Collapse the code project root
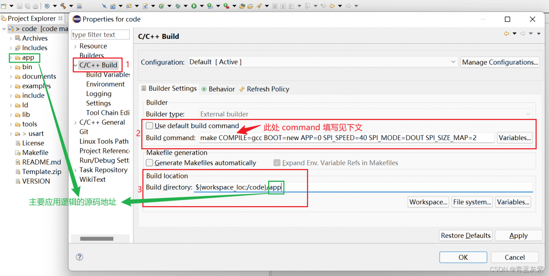The height and width of the screenshot is (276, 549). point(4,29)
